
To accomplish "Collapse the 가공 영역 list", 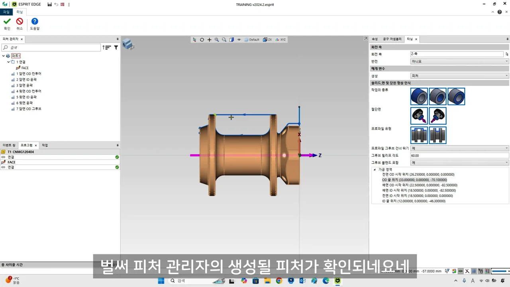I will click(375, 169).
